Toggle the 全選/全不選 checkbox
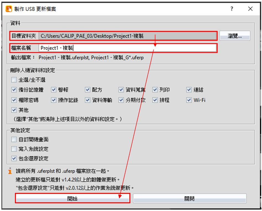262x211 pixels. tap(14, 80)
